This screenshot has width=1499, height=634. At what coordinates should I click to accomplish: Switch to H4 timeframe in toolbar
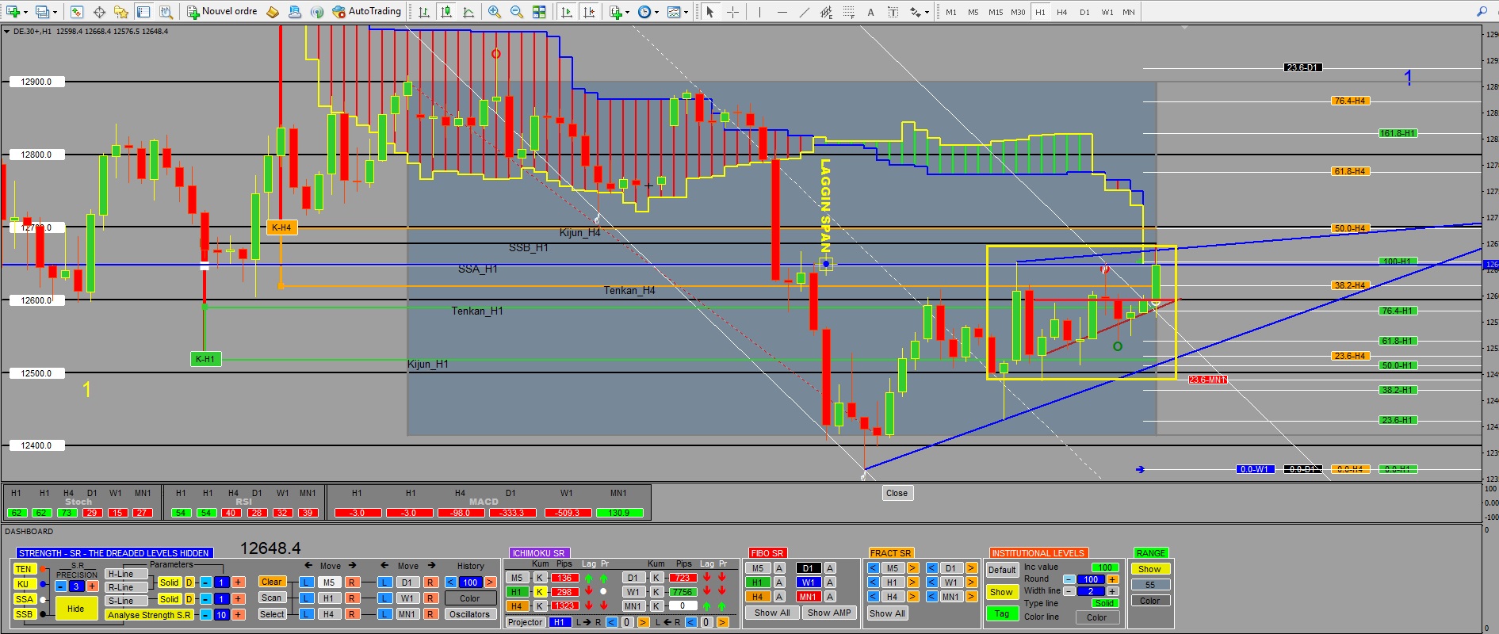pos(1062,12)
